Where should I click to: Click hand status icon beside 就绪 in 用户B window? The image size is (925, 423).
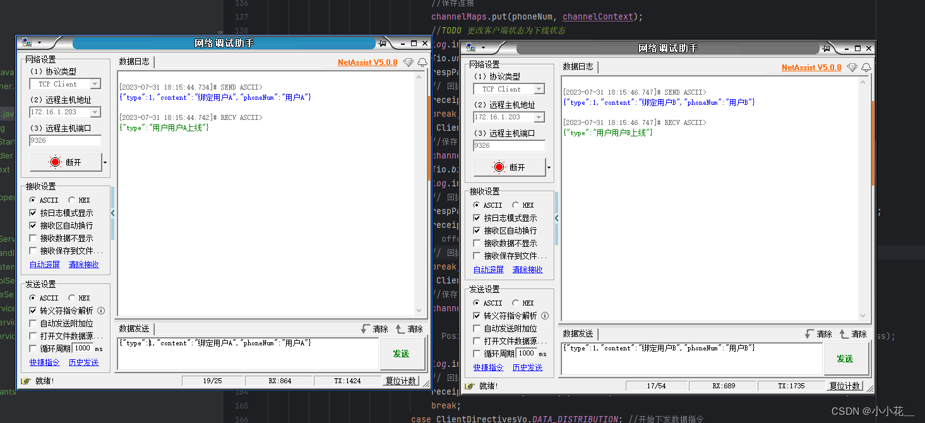pyautogui.click(x=470, y=386)
